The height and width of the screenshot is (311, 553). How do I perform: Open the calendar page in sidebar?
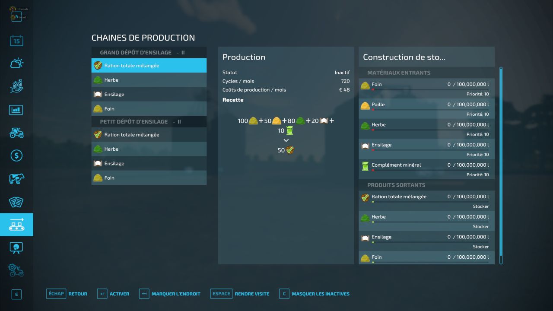pos(16,41)
